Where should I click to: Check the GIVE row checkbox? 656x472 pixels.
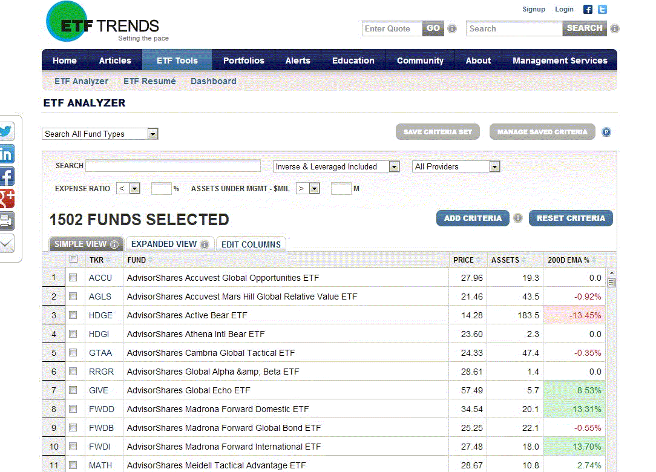[x=73, y=390]
